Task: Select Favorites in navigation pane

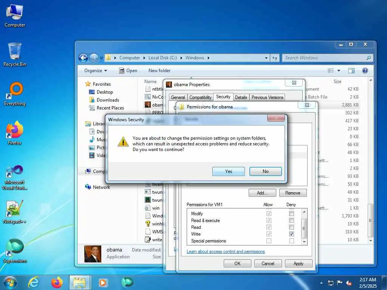Action: pyautogui.click(x=102, y=84)
